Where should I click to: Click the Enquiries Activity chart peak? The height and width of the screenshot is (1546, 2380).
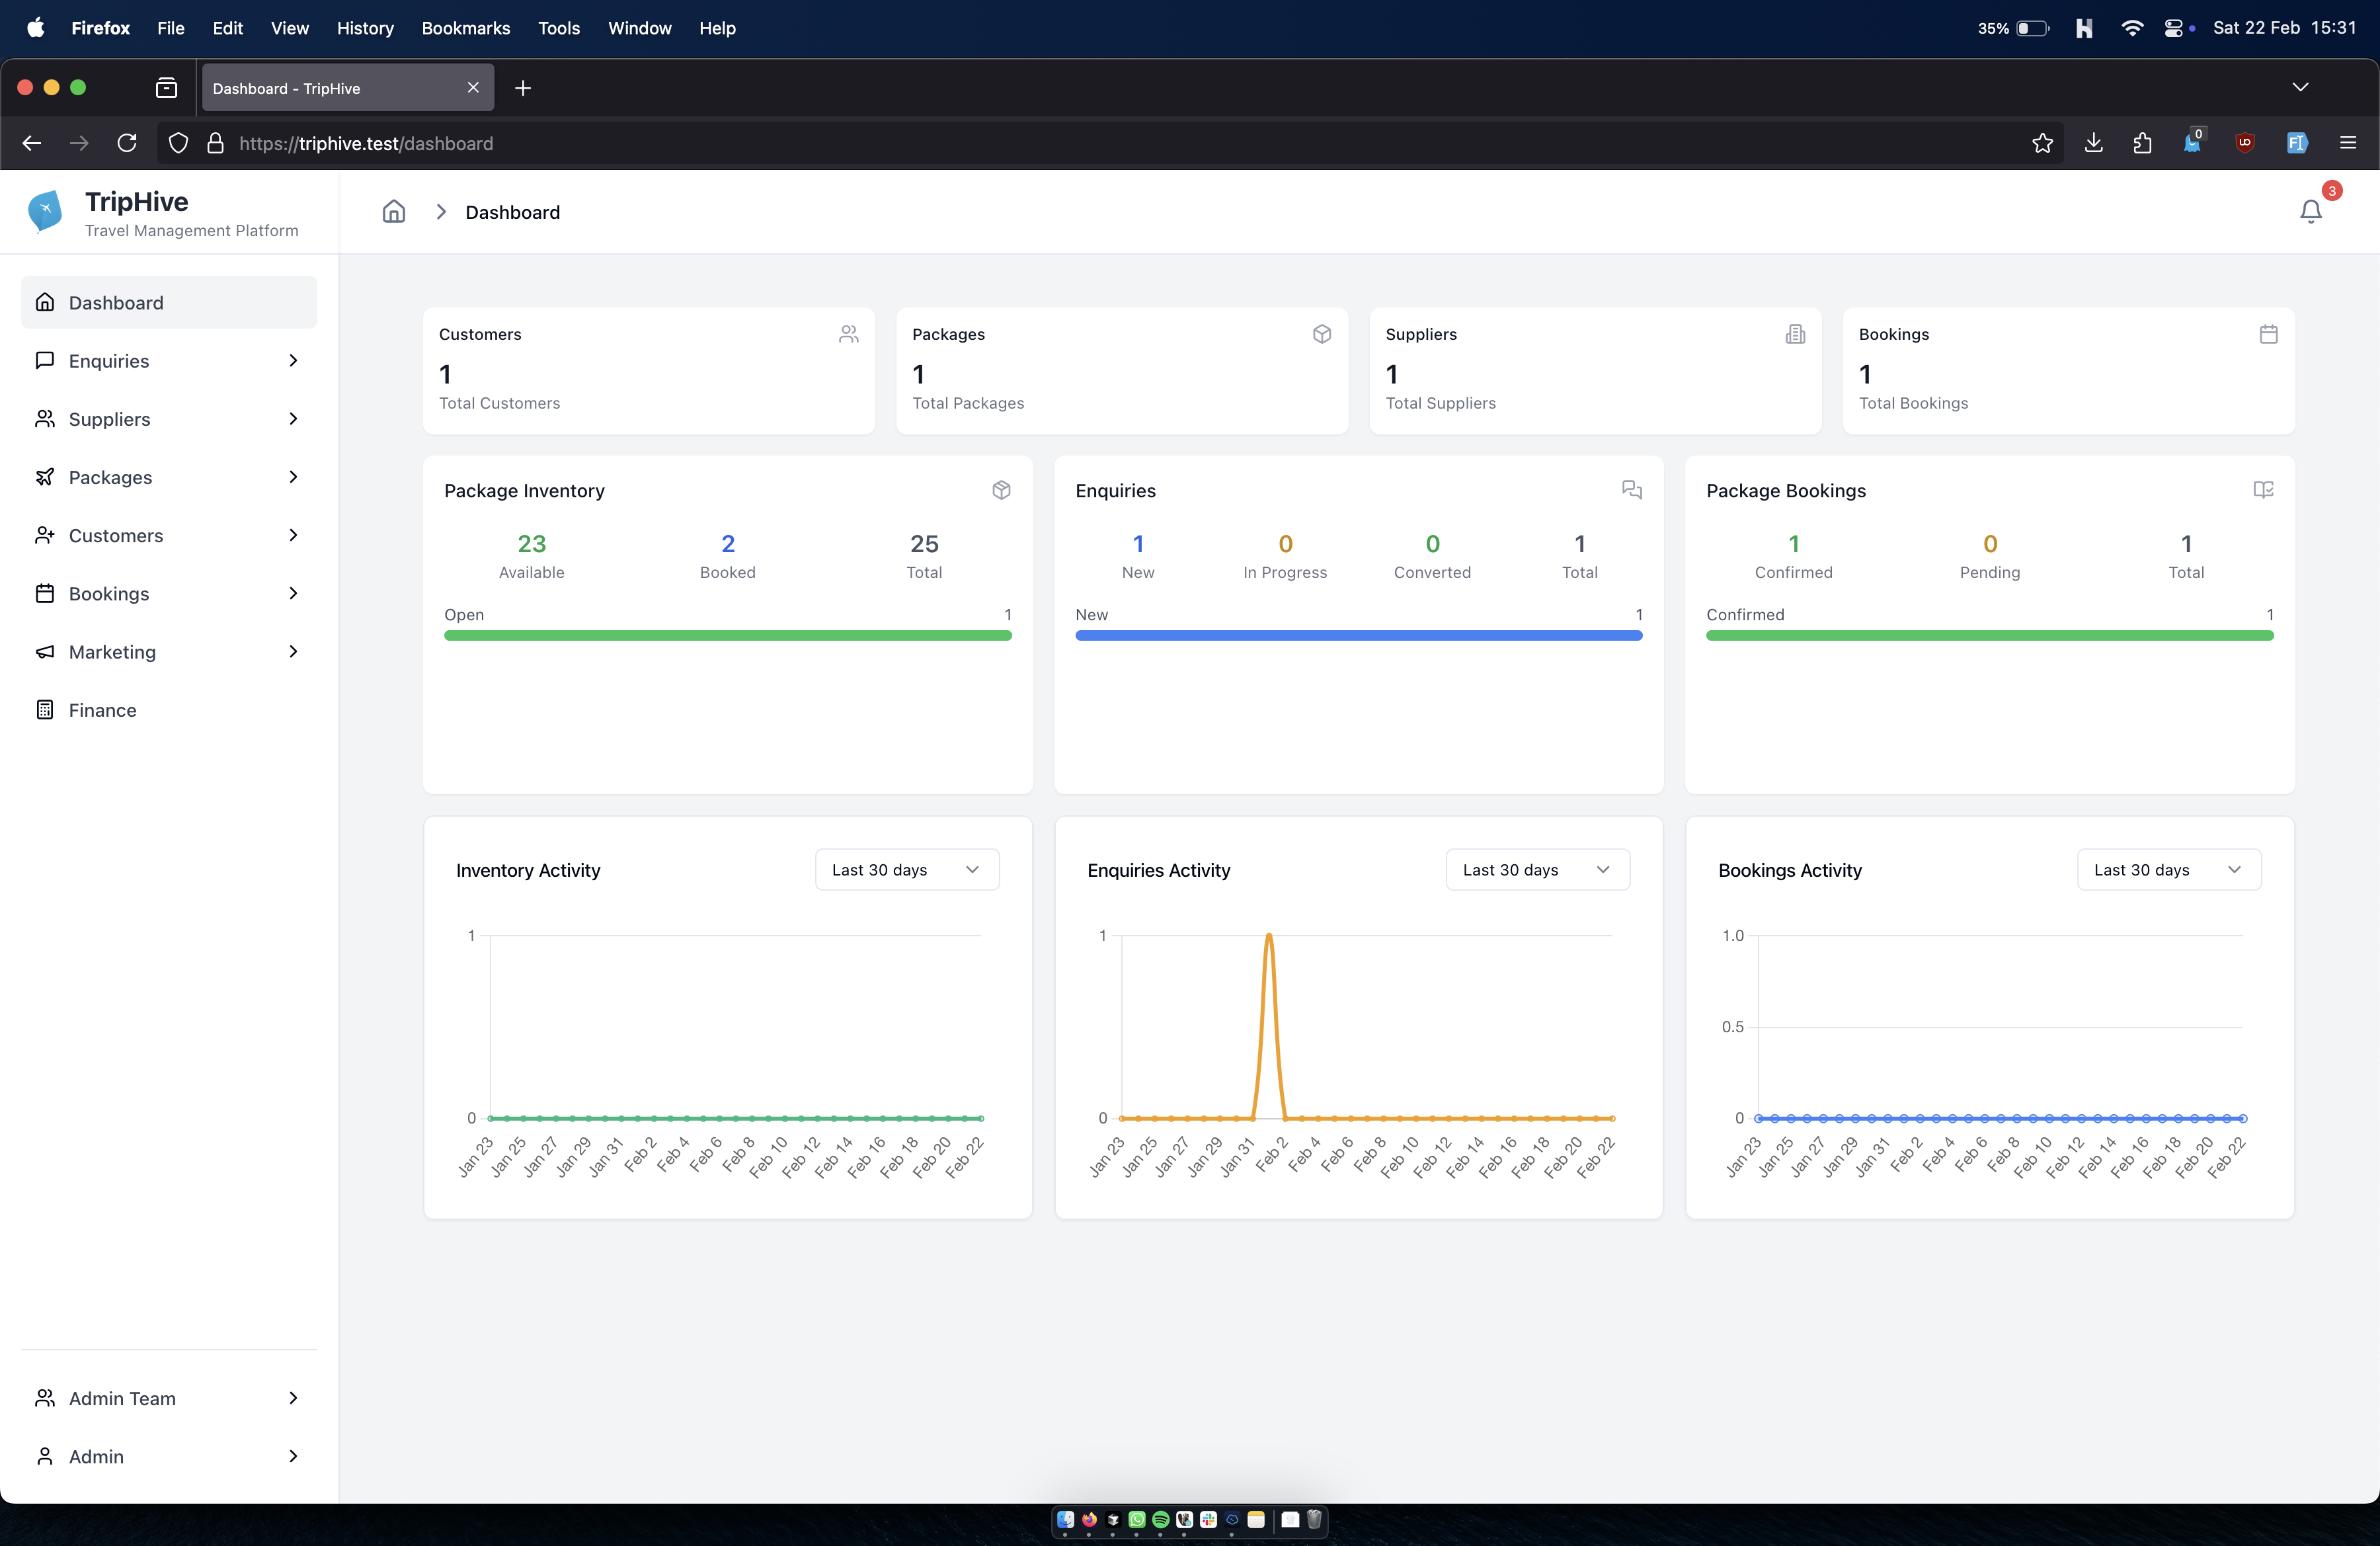1268,936
